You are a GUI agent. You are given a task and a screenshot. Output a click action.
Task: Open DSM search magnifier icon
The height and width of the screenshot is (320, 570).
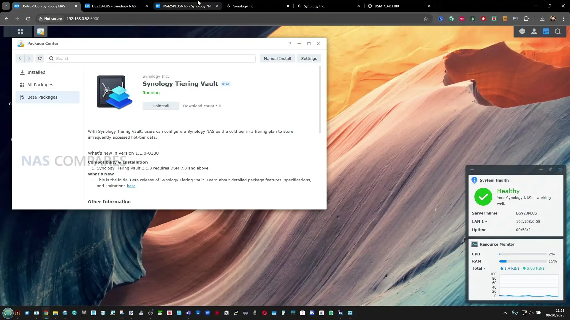pos(558,31)
